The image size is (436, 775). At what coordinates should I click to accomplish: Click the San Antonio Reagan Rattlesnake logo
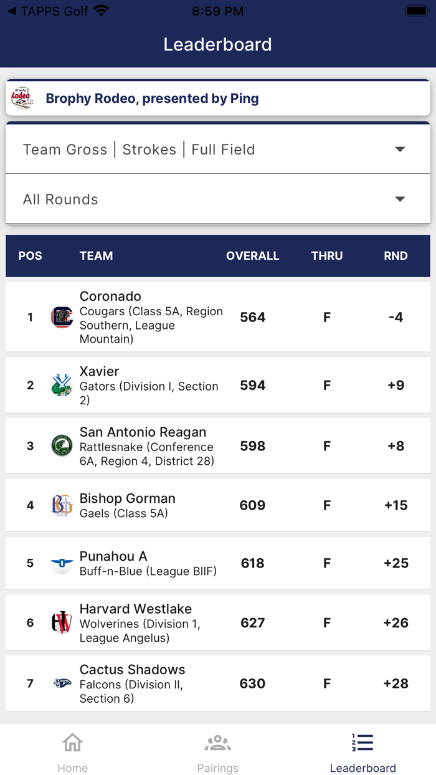click(x=62, y=446)
